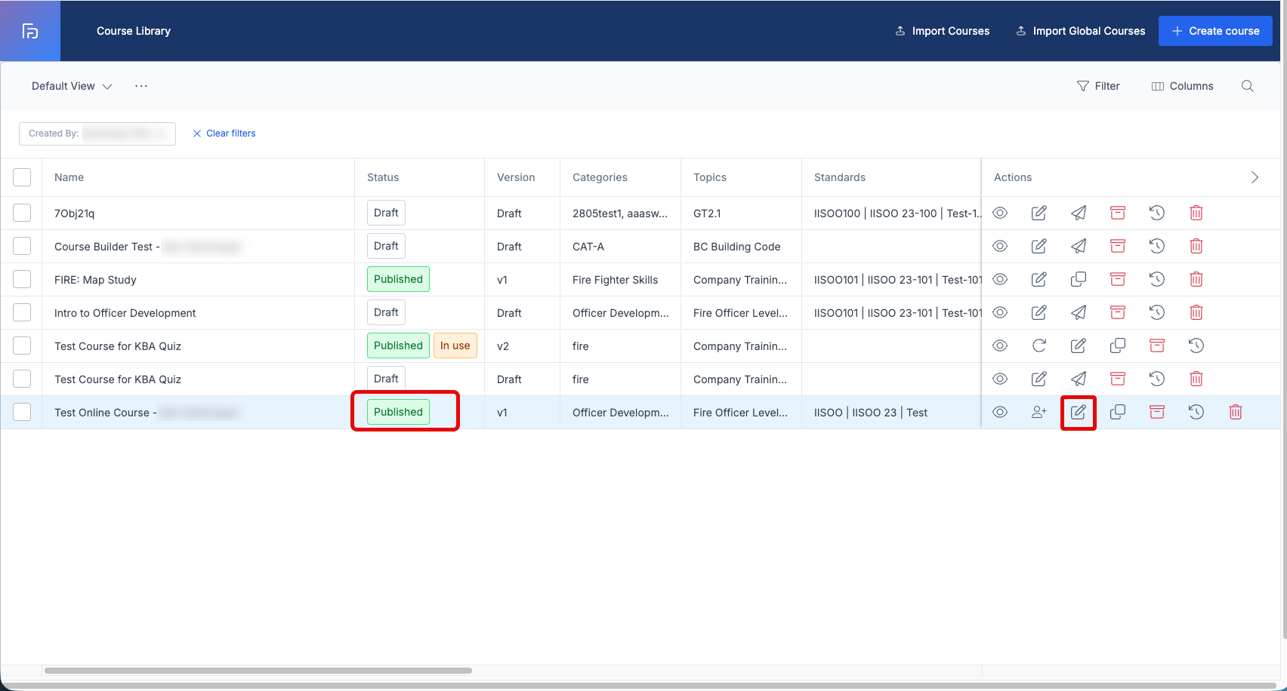
Task: Archive the Course Builder Test course
Action: coord(1118,246)
